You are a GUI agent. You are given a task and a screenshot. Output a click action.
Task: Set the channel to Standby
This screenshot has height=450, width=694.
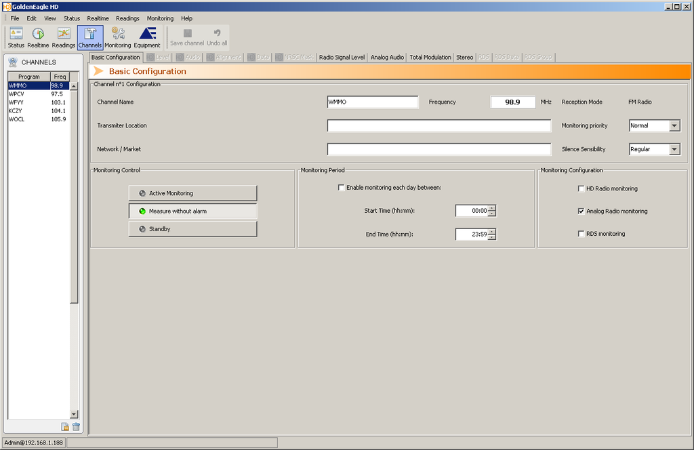point(192,229)
